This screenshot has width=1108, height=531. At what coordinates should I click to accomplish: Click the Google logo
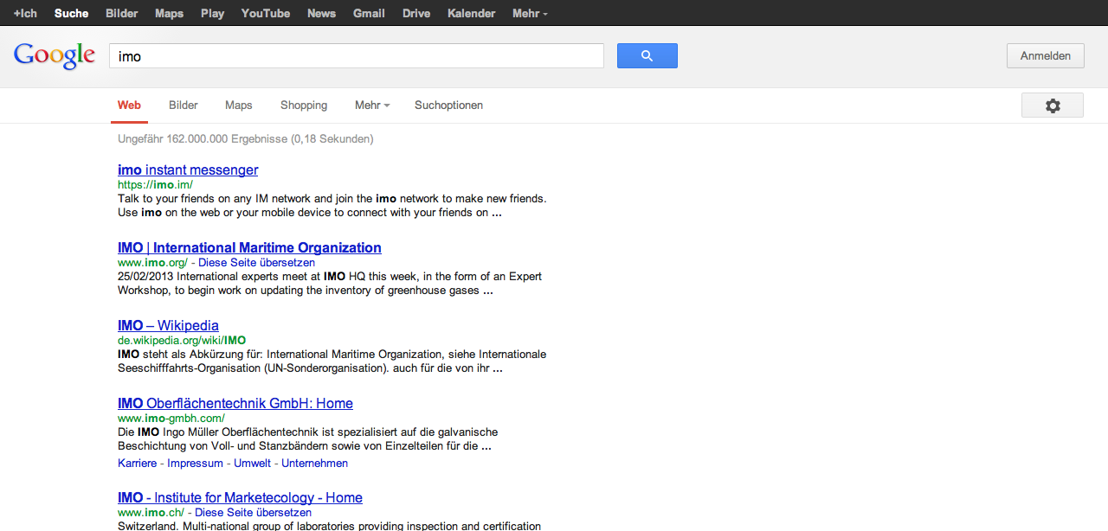pos(54,56)
